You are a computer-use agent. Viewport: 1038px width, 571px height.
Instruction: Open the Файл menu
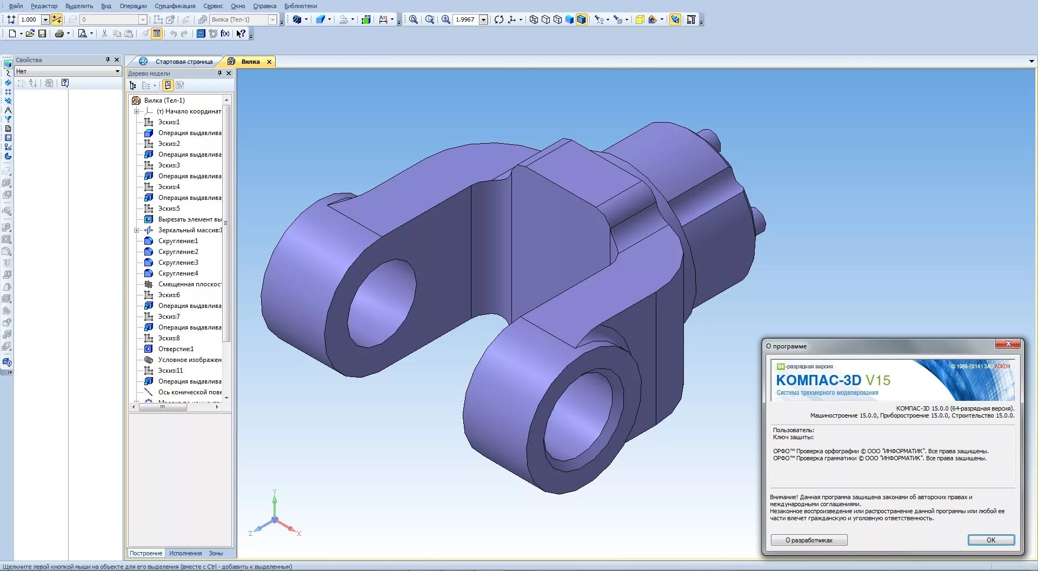(x=16, y=6)
